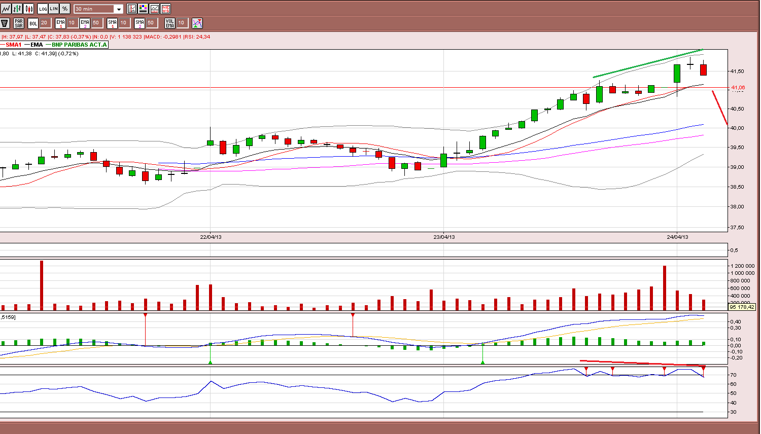Select the SMA 2 period field
The height and width of the screenshot is (434, 761).
151,23
